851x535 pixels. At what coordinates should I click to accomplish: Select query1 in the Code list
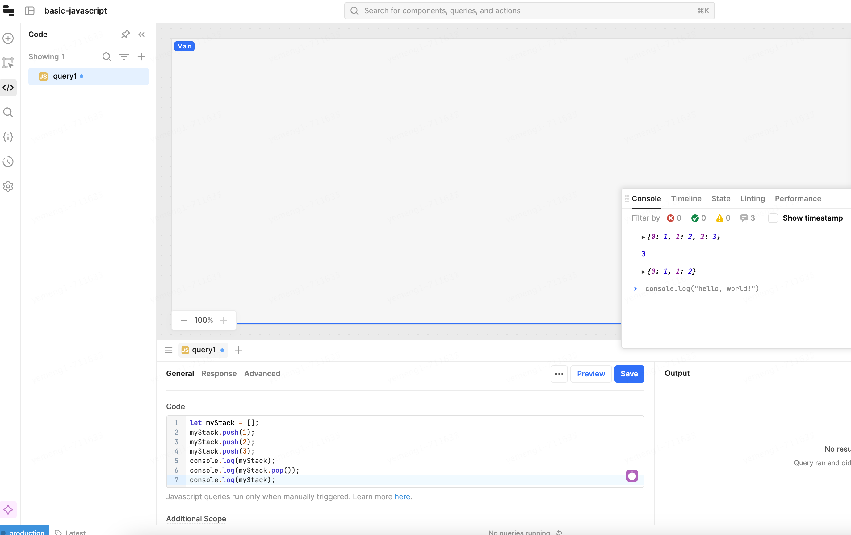pos(88,76)
